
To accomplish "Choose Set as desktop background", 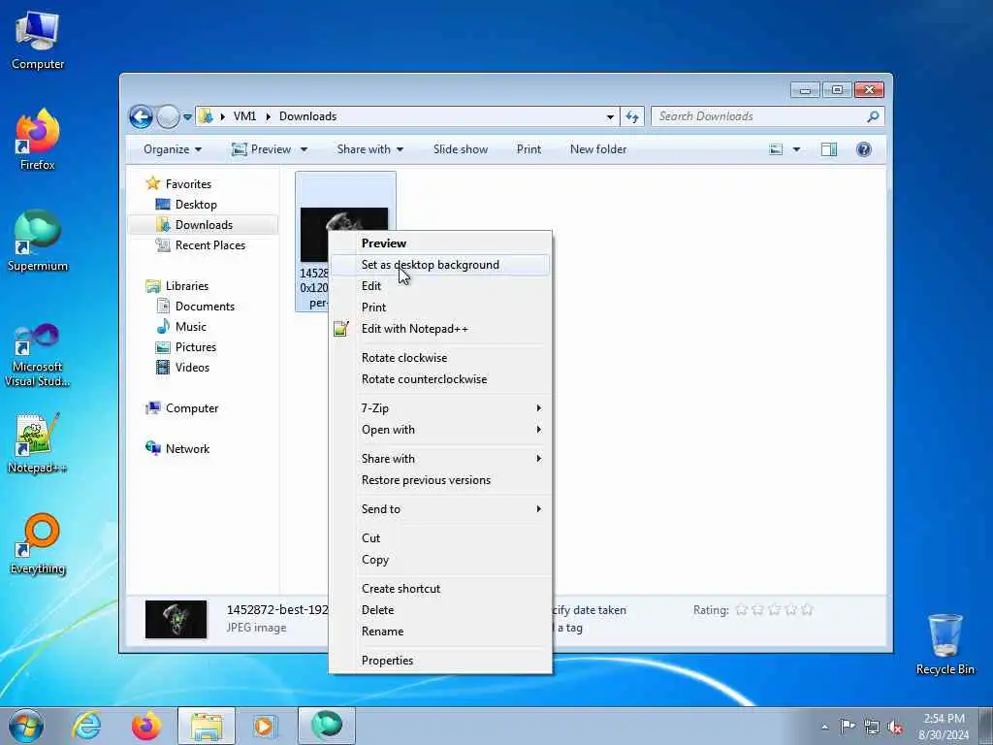I will point(441,265).
